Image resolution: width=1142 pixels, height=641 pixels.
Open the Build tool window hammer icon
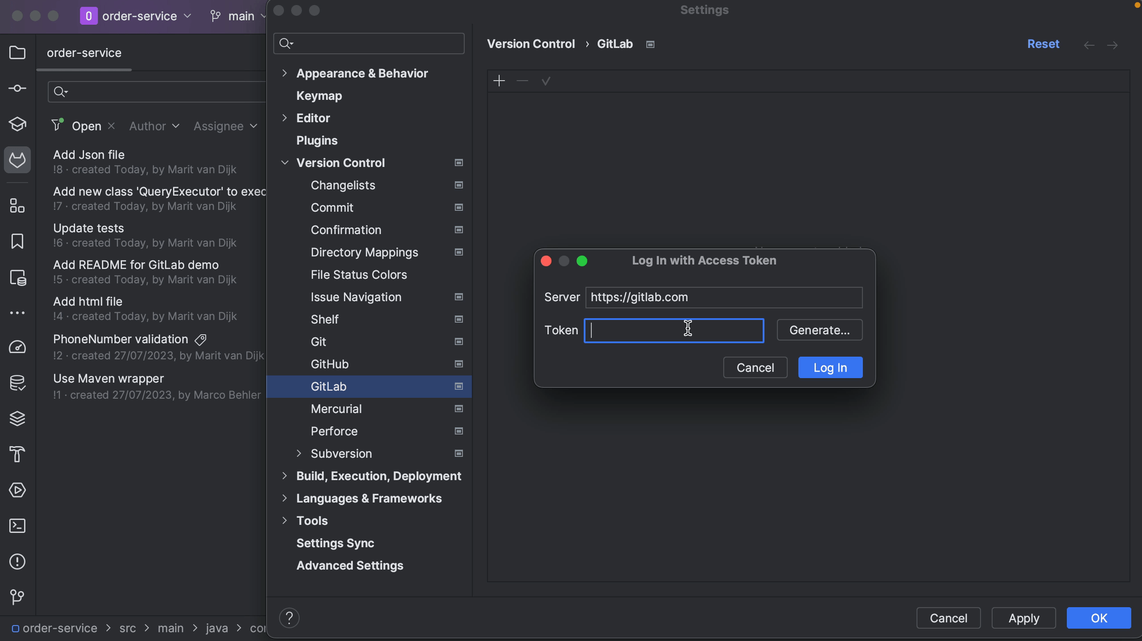(17, 455)
